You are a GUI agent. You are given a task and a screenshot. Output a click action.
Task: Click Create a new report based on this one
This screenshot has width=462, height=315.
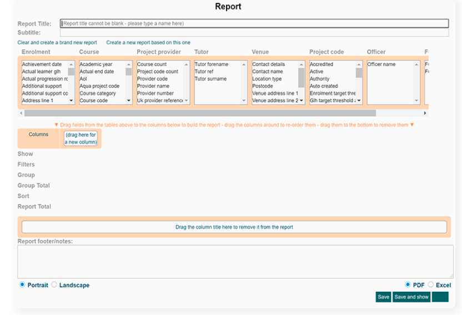148,43
